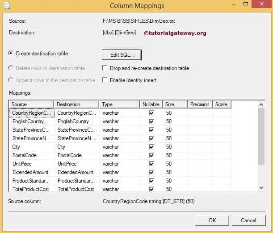Viewport: 273px width, 233px height.
Task: Select Create destination table option
Action: (x=11, y=54)
